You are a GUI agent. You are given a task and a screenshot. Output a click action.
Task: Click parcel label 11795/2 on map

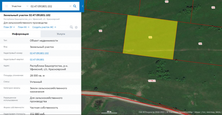click(x=152, y=81)
